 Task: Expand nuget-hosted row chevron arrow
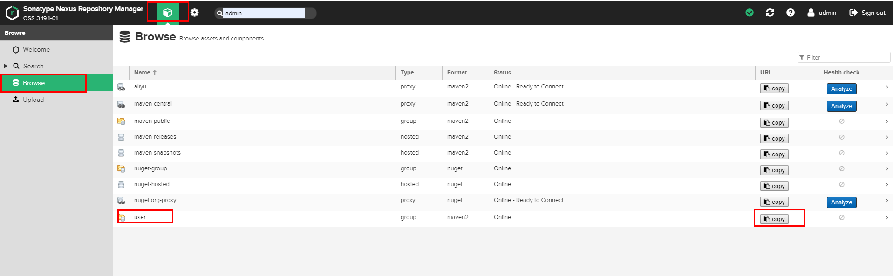[x=887, y=185]
